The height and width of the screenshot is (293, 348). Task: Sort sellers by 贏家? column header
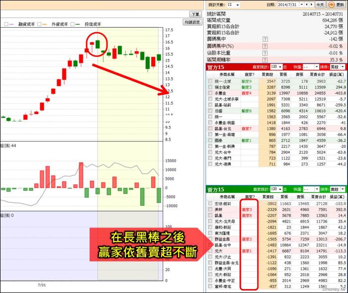(x=250, y=197)
